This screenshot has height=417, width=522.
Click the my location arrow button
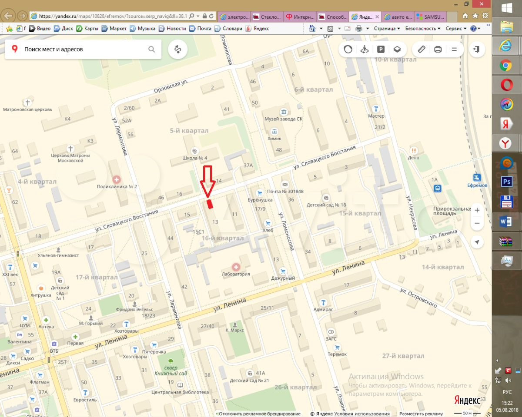pyautogui.click(x=477, y=242)
